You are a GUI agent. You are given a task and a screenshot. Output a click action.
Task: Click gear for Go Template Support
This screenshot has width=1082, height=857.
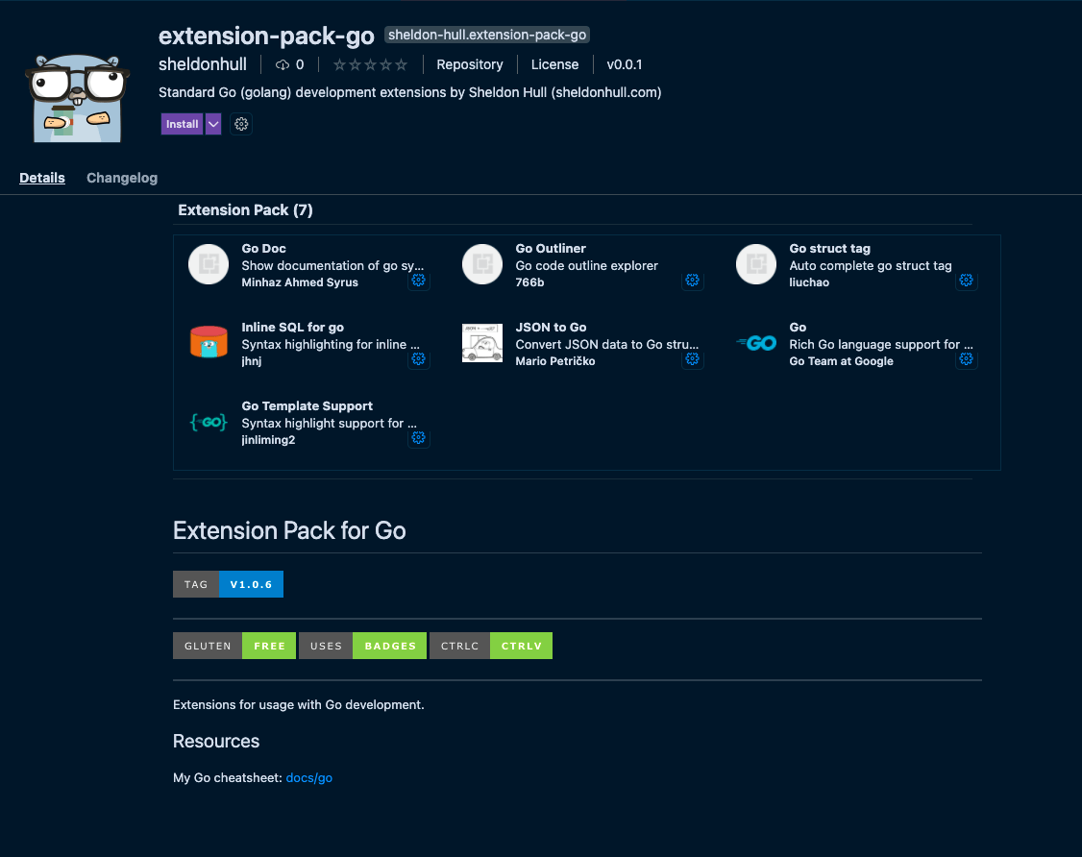pyautogui.click(x=419, y=438)
